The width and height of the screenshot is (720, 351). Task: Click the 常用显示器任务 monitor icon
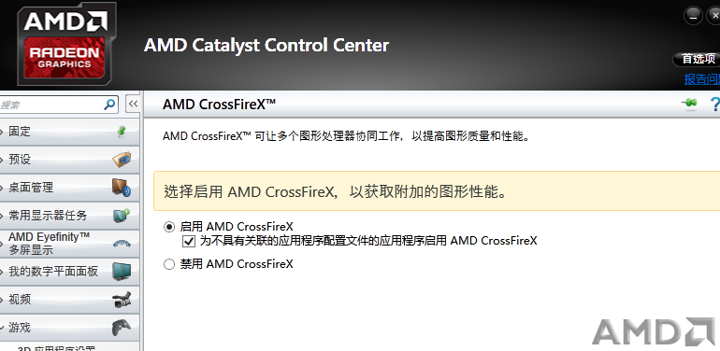(x=122, y=216)
